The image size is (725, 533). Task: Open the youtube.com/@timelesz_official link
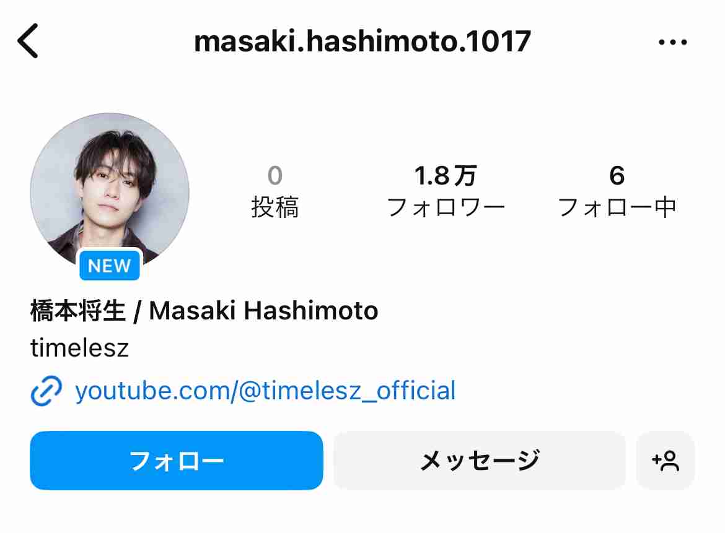click(265, 391)
